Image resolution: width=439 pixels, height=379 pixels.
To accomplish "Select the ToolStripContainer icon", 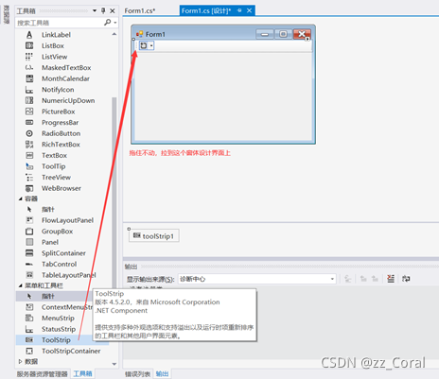I will [x=29, y=351].
